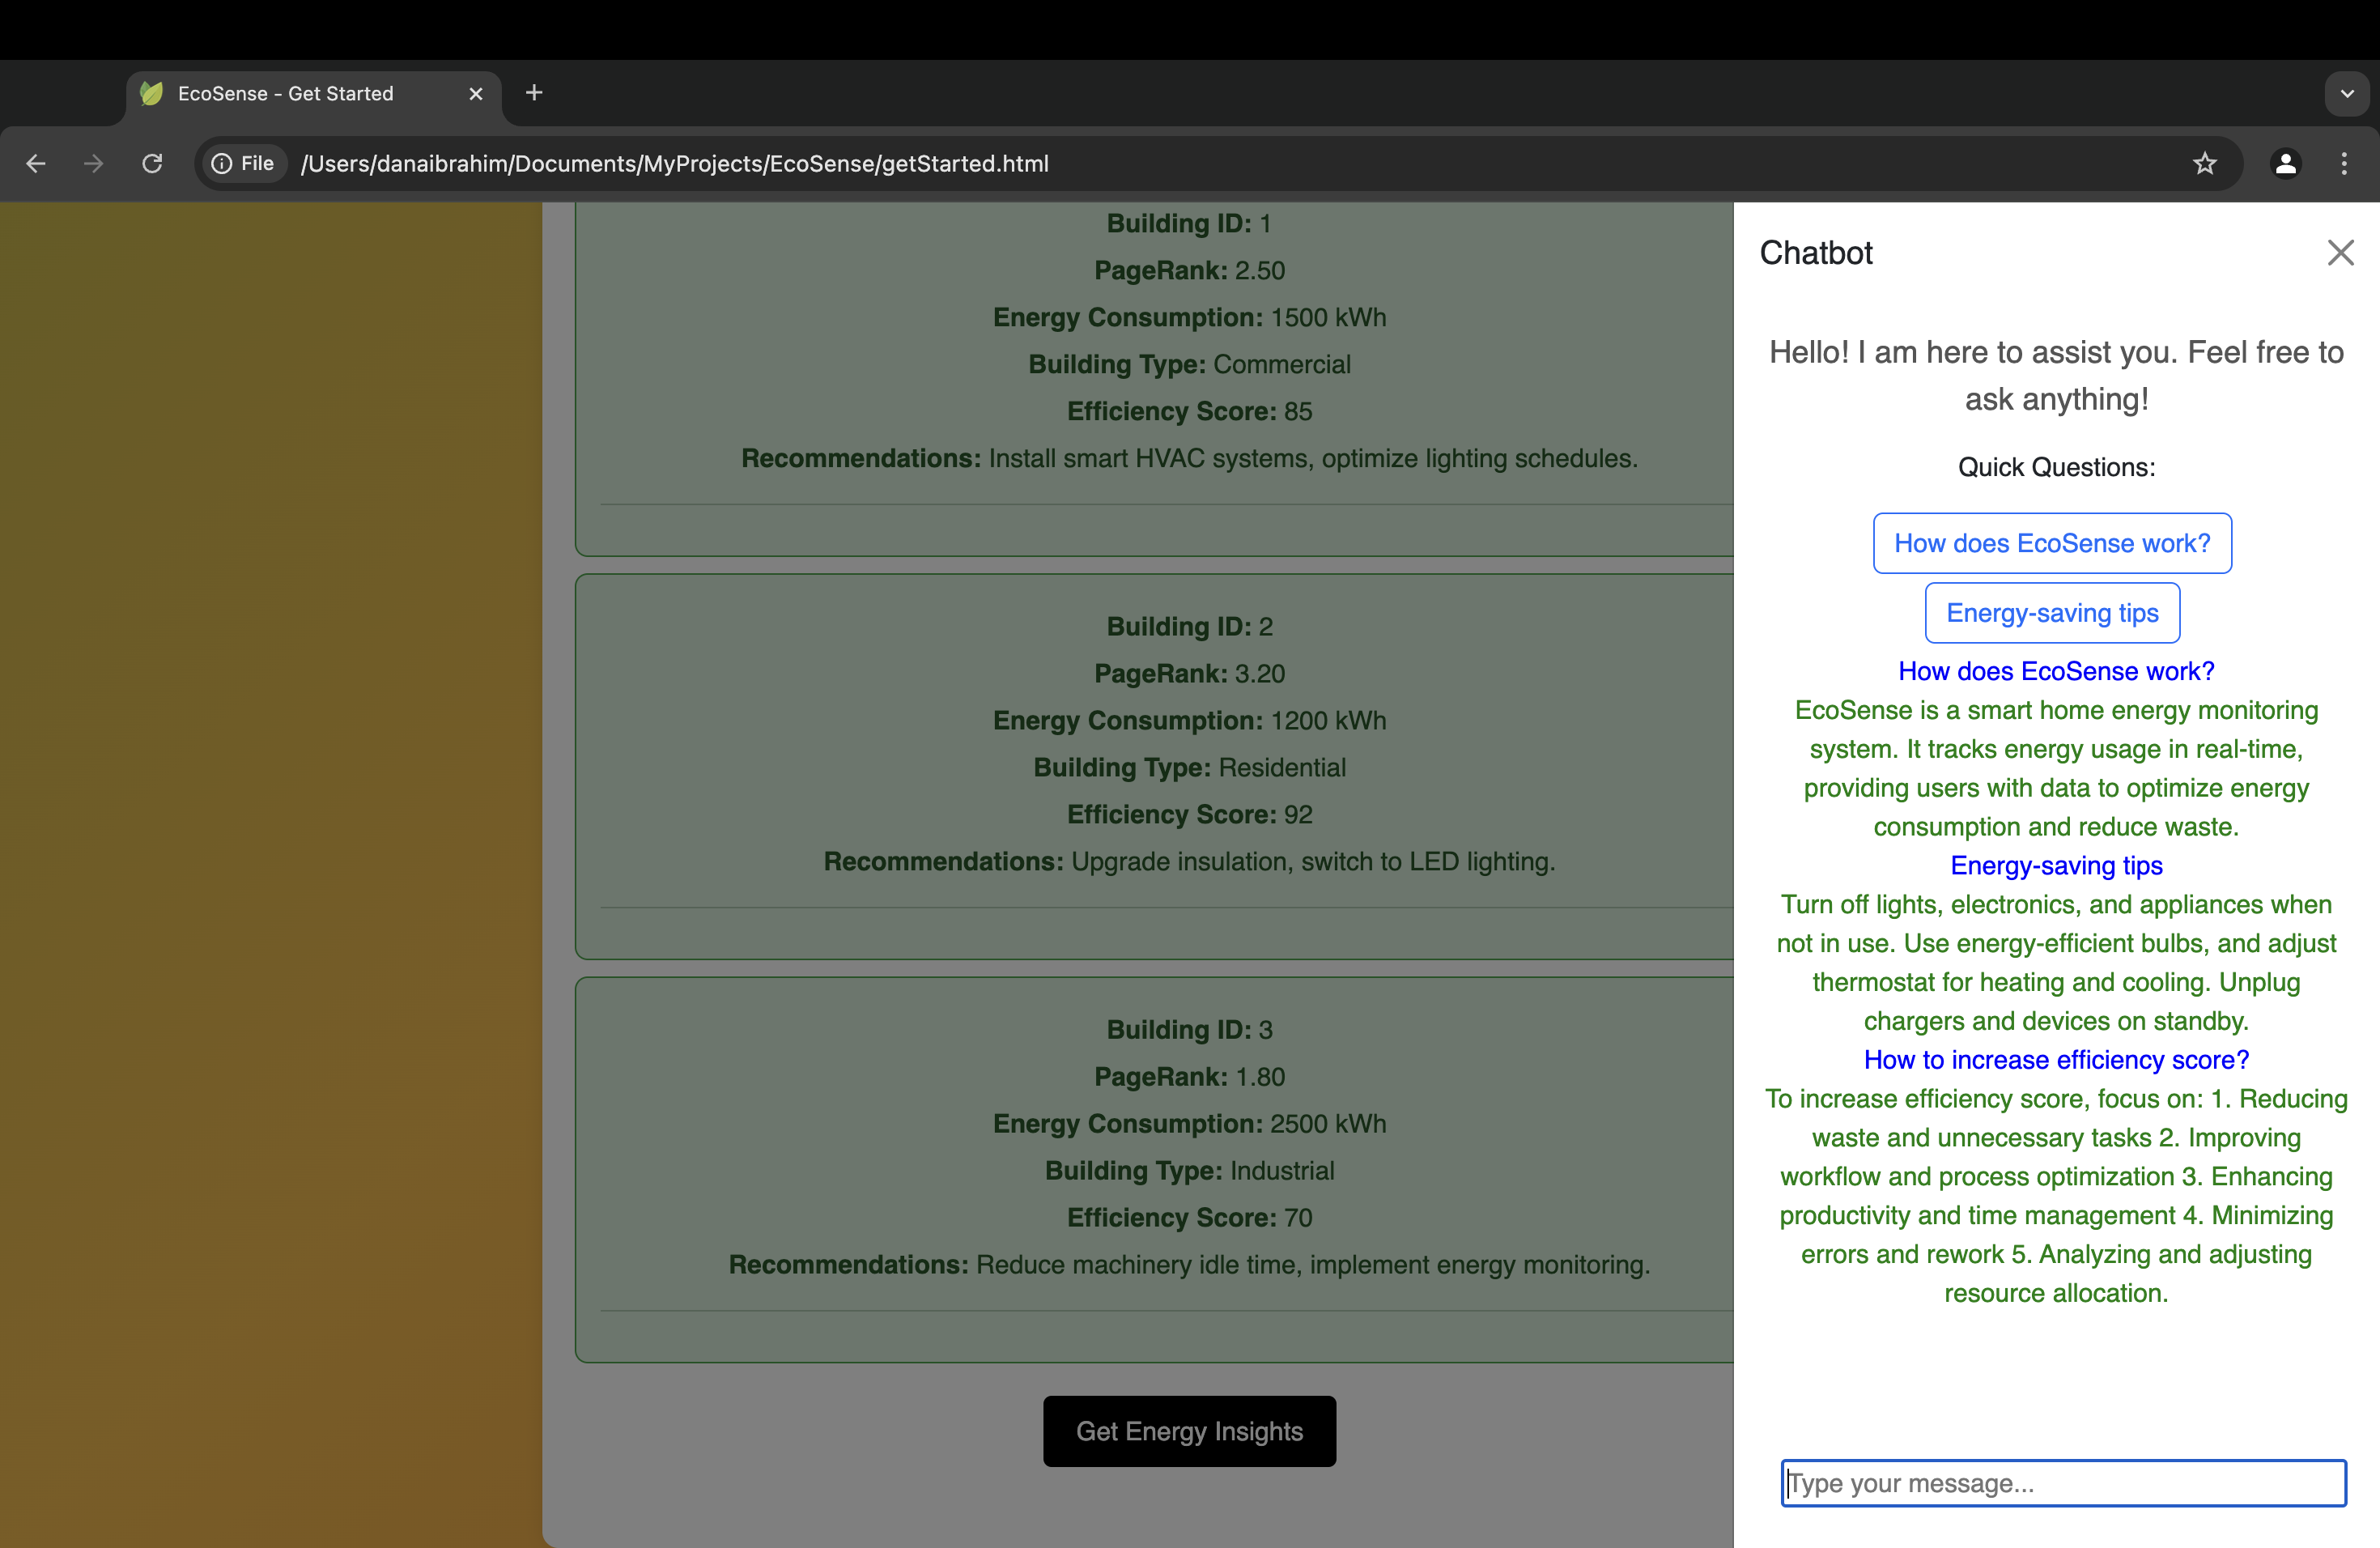Close the Chatbot panel with X

[x=2340, y=252]
